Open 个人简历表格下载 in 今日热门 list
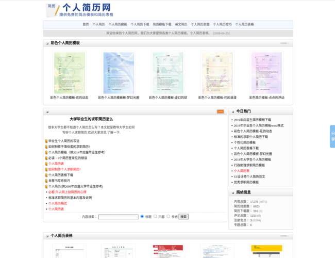 (246, 148)
